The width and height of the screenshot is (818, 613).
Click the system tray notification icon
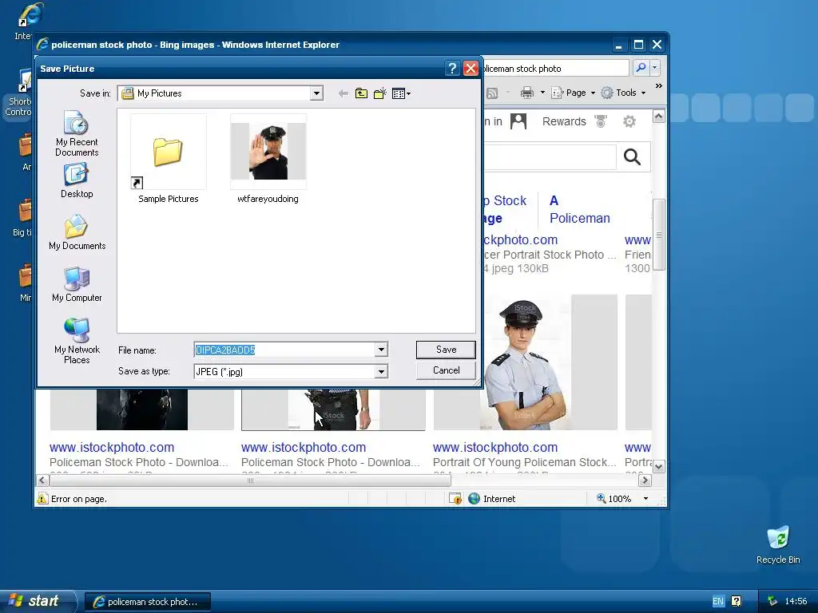pyautogui.click(x=772, y=601)
